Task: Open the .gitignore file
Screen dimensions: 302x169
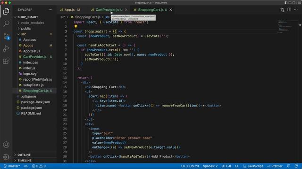Action: (28, 96)
